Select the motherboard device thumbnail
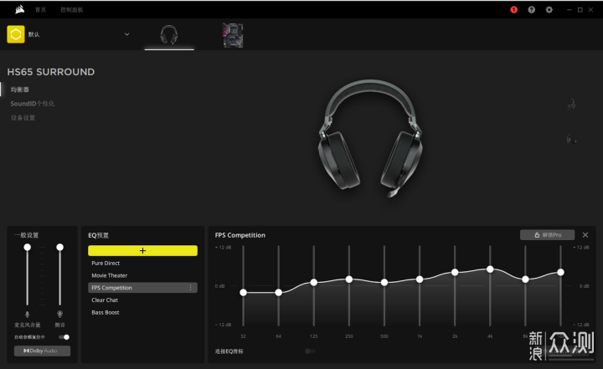 click(x=233, y=35)
